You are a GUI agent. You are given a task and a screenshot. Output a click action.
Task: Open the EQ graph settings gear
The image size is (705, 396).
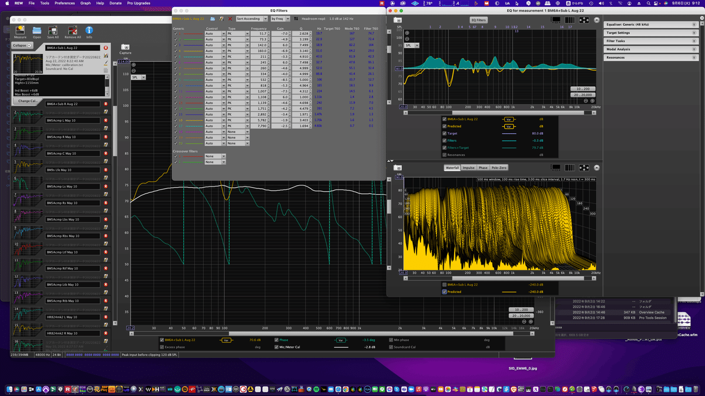[597, 19]
